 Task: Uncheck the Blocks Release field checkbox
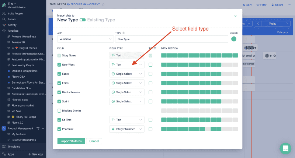click(x=59, y=92)
